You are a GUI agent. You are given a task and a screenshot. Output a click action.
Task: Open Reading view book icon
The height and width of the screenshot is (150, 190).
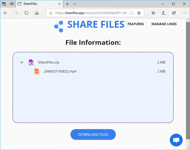[131, 13]
